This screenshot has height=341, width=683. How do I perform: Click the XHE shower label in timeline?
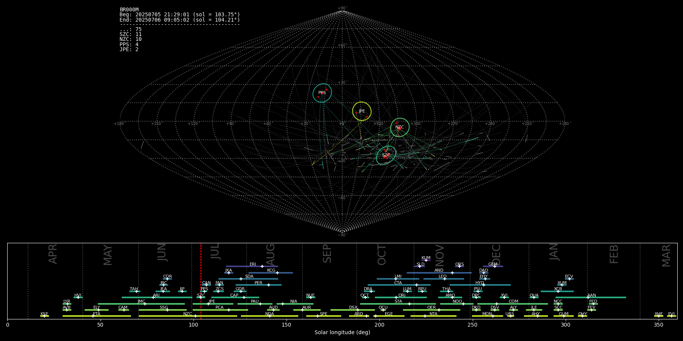tap(659, 314)
